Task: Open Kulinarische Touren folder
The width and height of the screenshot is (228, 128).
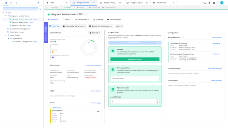Action: 17,32
